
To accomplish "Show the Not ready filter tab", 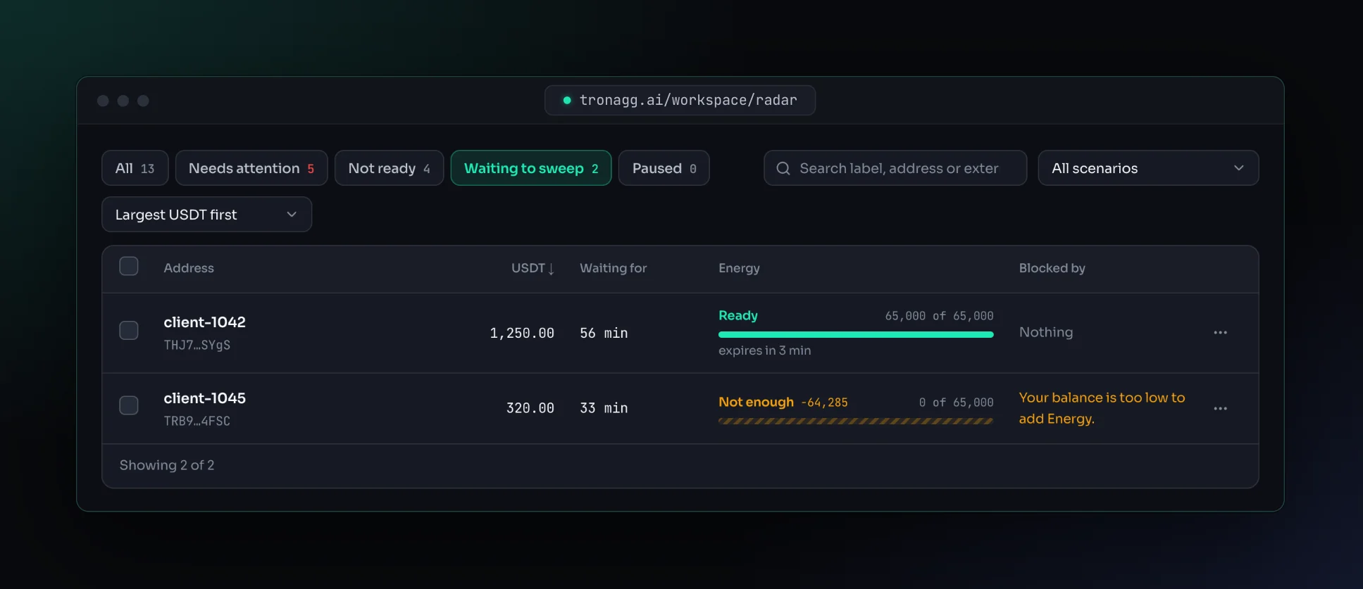I will (x=389, y=168).
